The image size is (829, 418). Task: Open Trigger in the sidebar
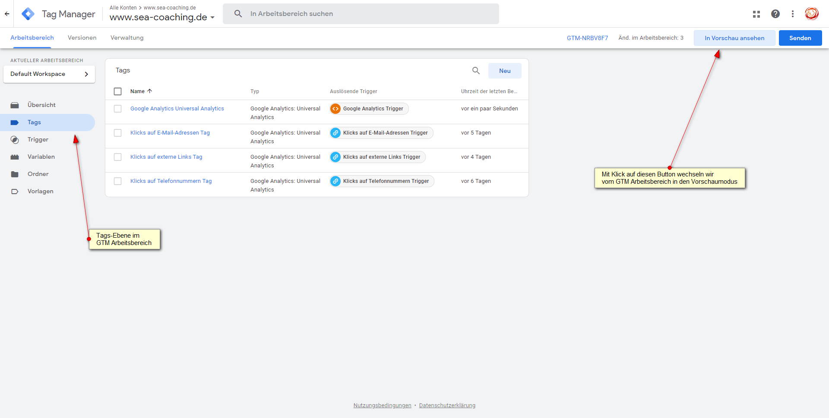[38, 140]
